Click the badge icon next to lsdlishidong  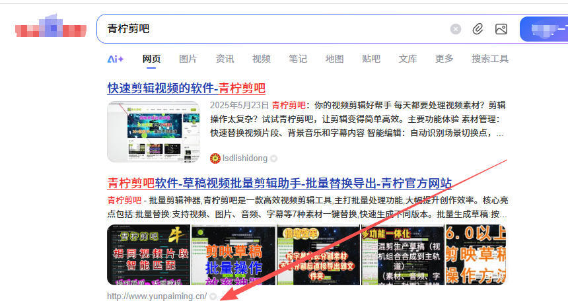point(274,158)
